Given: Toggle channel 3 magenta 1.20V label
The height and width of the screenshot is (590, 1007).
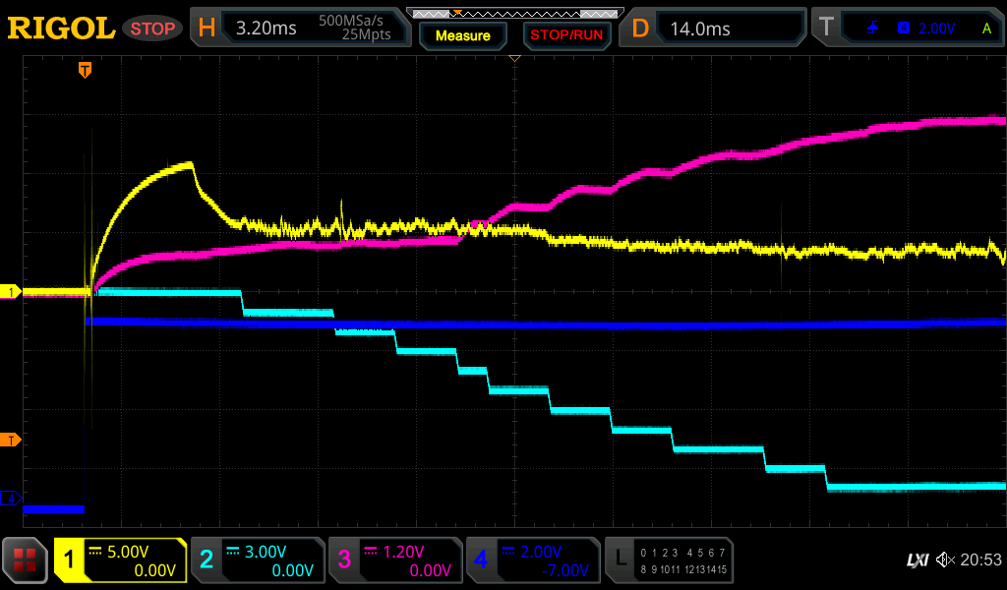Looking at the screenshot, I should pos(395,560).
